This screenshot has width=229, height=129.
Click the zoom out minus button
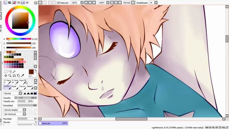(x=86, y=3)
